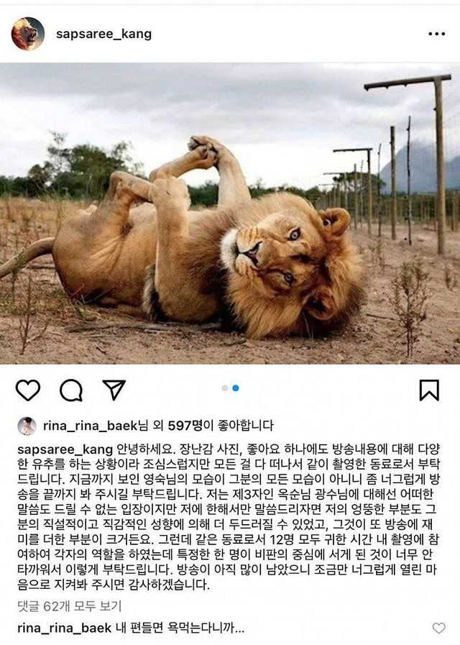Open sapsaree_kang name in caption
Image resolution: width=460 pixels, height=645 pixels.
click(65, 449)
